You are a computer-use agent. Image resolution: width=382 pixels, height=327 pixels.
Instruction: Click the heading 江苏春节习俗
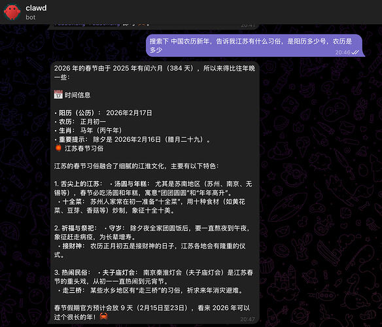(x=84, y=148)
